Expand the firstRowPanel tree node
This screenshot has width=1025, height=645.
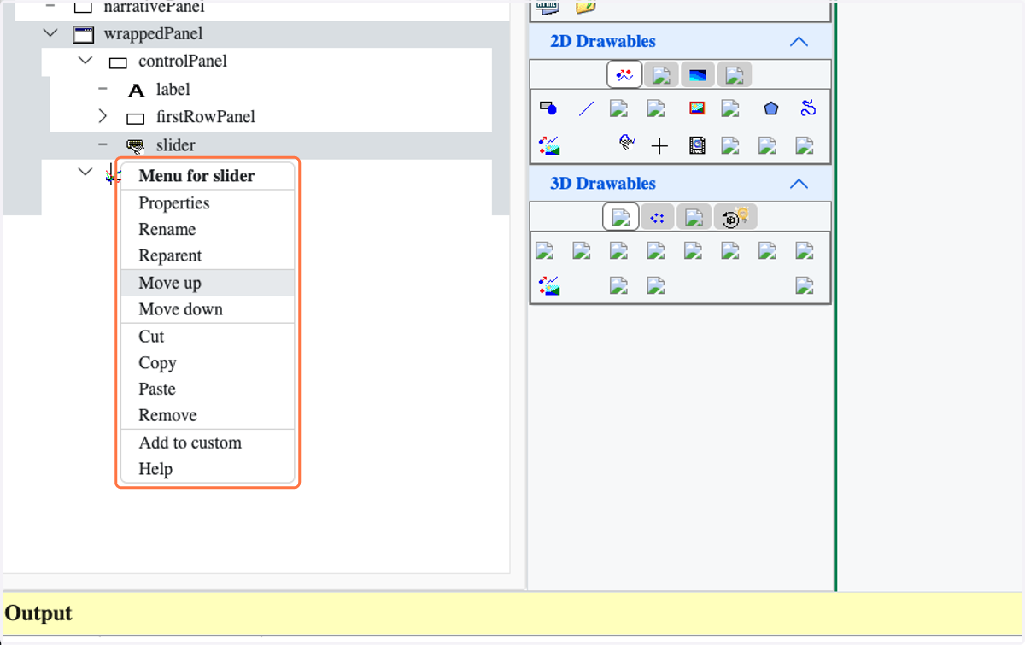coord(102,116)
